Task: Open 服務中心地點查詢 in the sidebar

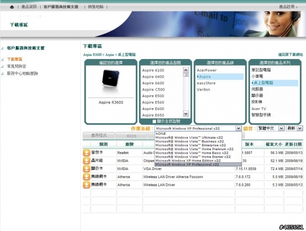Action: pos(22,73)
